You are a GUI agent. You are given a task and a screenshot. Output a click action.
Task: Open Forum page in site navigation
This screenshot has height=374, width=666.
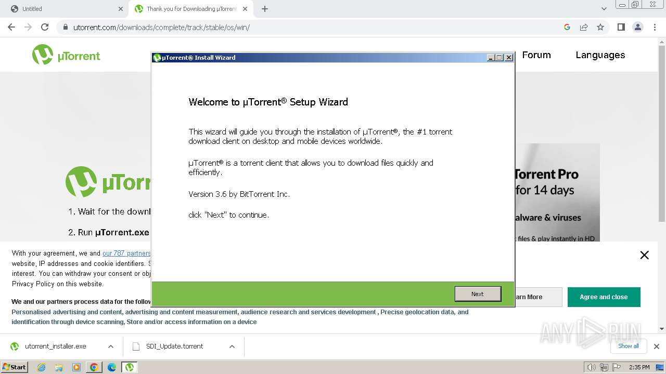click(536, 55)
